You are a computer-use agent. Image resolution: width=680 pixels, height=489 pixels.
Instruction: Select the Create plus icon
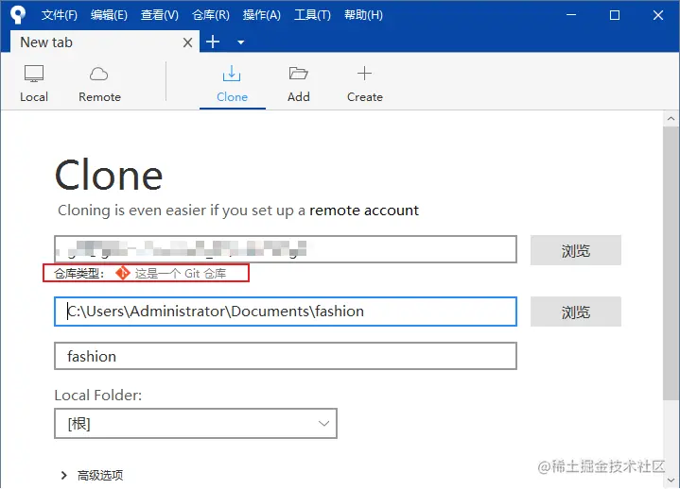pyautogui.click(x=364, y=74)
